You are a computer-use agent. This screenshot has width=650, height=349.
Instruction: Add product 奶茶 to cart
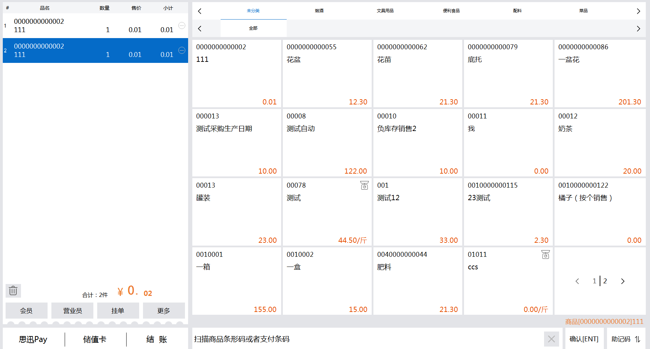tap(600, 143)
